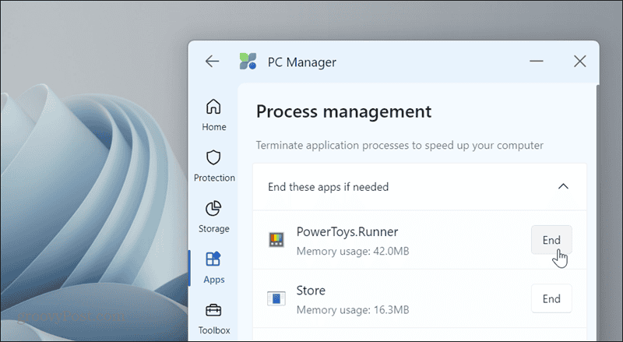Open the Home sidebar section
Screen dimensions: 623x342
coord(213,115)
